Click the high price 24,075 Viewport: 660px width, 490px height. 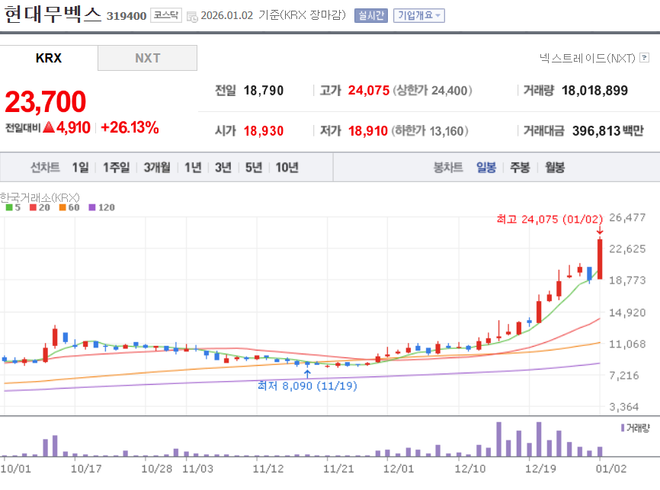click(x=369, y=91)
